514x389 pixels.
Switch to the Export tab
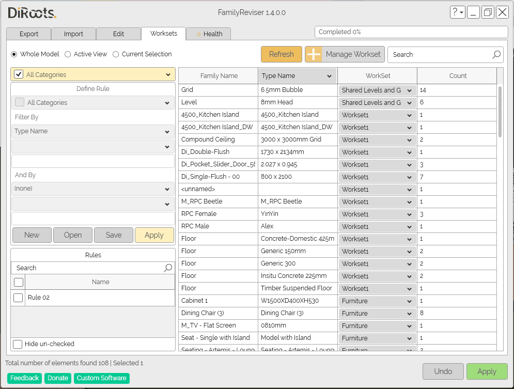(x=29, y=34)
